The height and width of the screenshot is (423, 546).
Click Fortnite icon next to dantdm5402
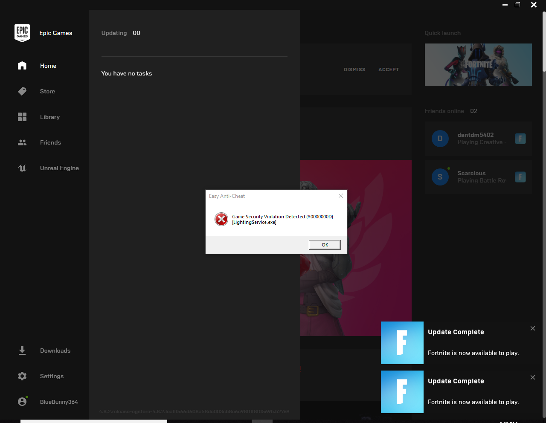[520, 139]
